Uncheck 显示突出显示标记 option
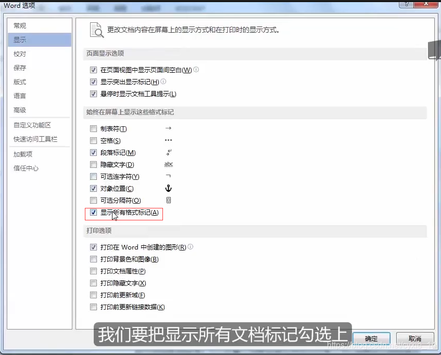This screenshot has height=355, width=441. point(93,82)
